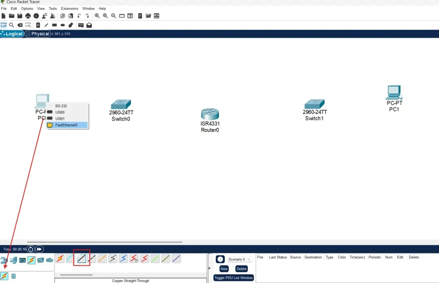Draw a rectangle with the rectangle tool

coord(54,25)
